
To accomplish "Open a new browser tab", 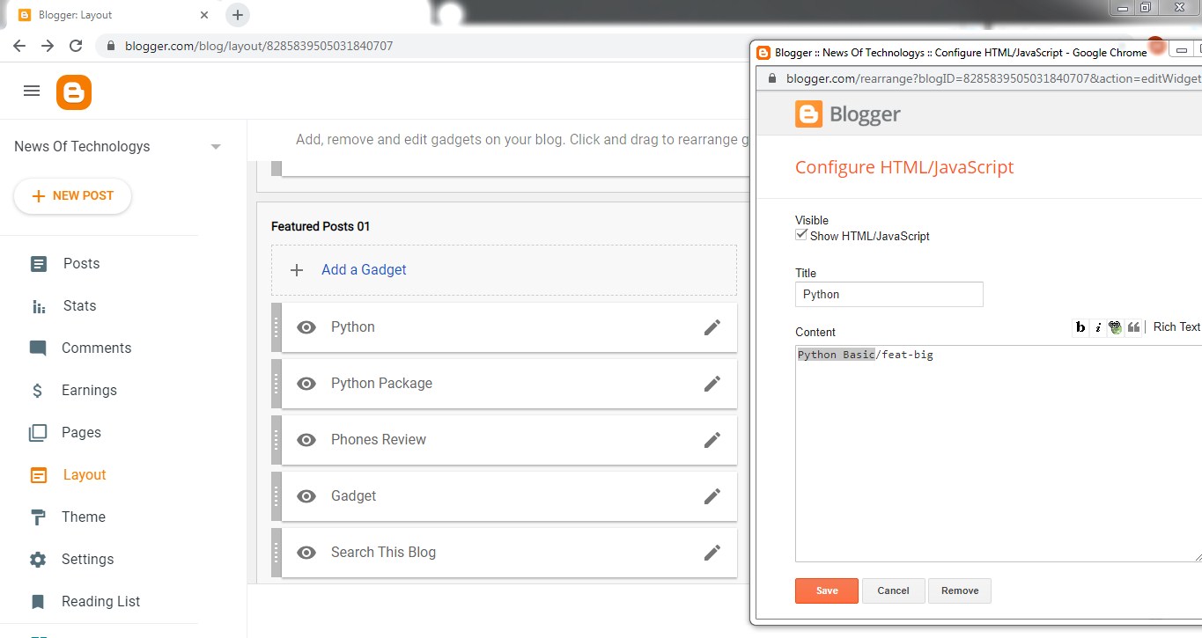I will [x=238, y=15].
